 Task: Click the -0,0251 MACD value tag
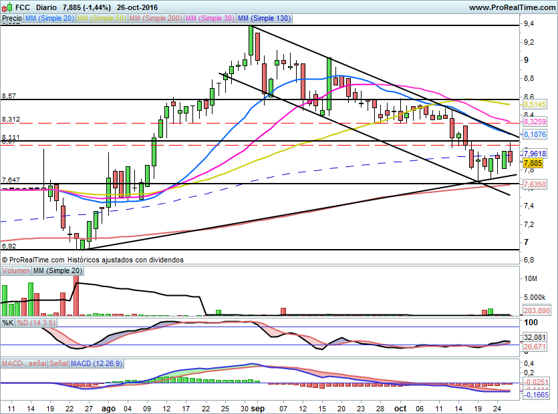537,382
